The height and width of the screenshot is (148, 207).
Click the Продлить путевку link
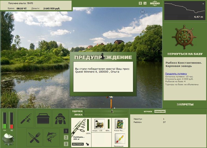[176, 73]
